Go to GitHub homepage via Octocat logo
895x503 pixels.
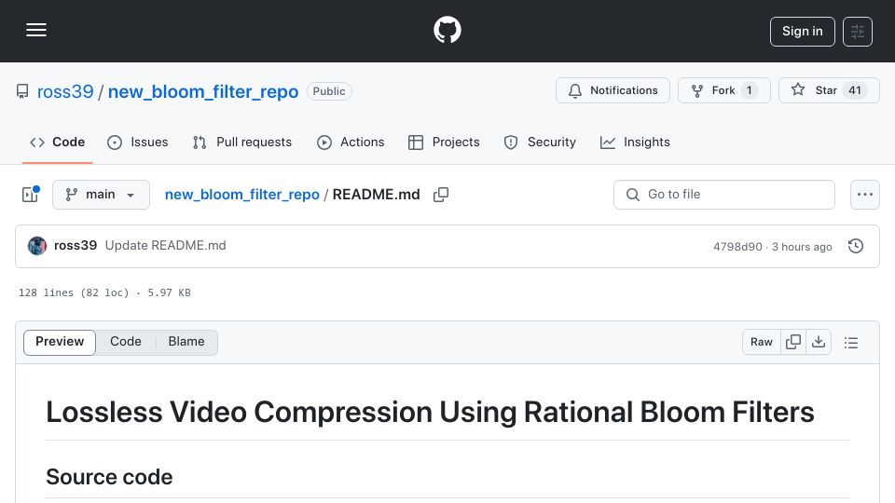447,30
